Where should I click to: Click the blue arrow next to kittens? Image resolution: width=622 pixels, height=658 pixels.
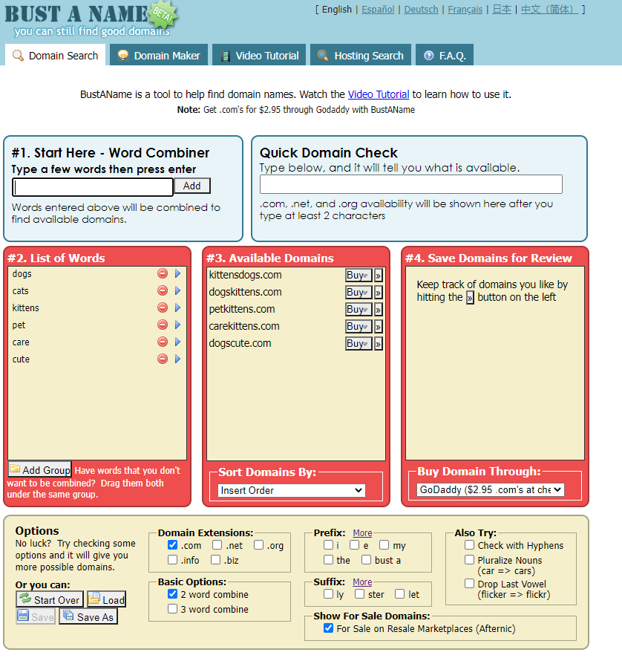point(177,307)
